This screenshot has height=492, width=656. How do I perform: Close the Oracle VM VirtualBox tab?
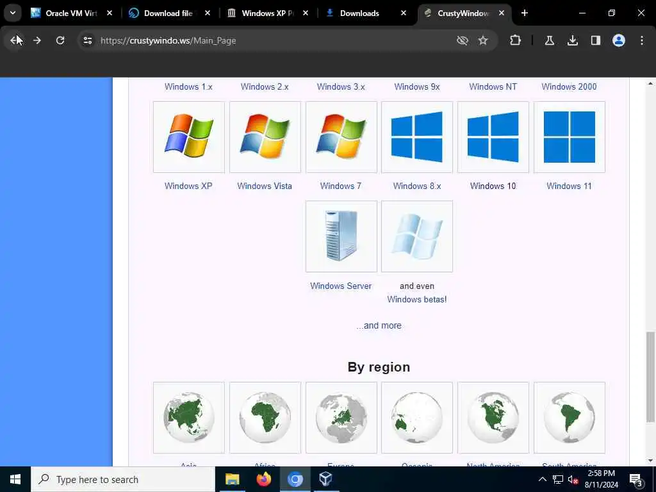click(x=109, y=13)
